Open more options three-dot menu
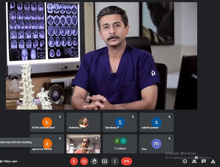The width and height of the screenshot is (220, 167). [115, 161]
